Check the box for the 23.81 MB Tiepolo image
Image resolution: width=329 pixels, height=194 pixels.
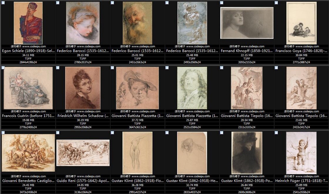tap(276, 68)
